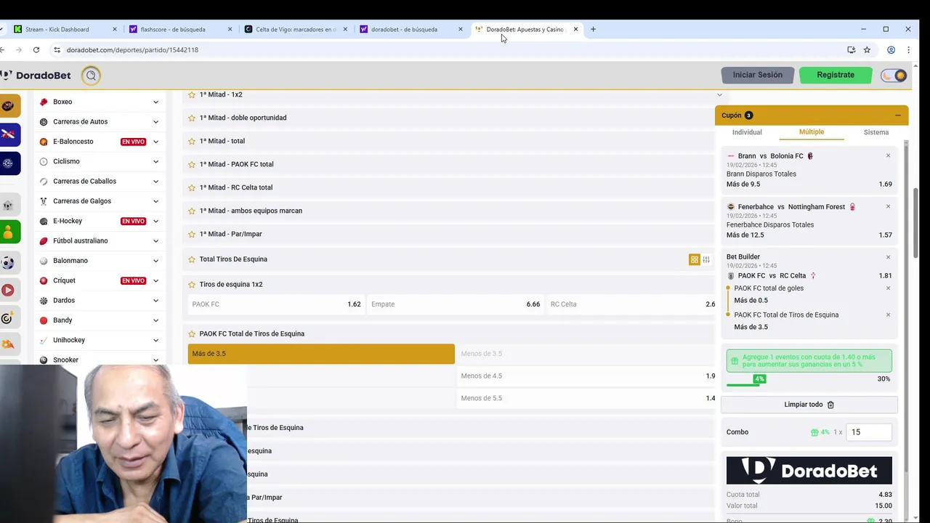
Task: Expand the E-Baloncesto category chevron
Action: pos(155,142)
